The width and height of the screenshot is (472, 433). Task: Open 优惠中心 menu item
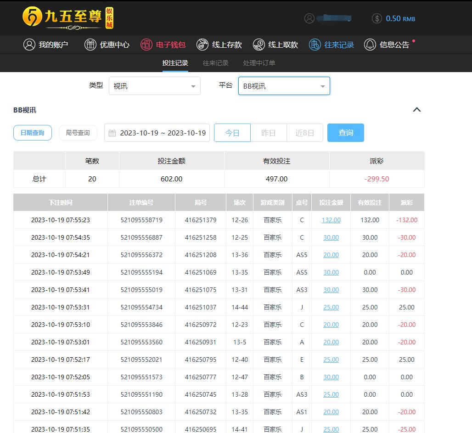(107, 45)
